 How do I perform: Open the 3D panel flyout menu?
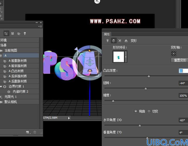(40, 26)
